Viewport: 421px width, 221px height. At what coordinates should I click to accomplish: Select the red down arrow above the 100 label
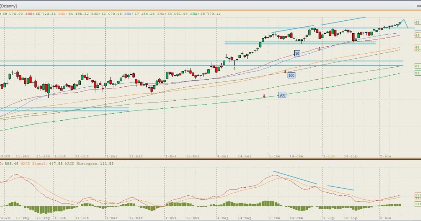[x=285, y=71]
